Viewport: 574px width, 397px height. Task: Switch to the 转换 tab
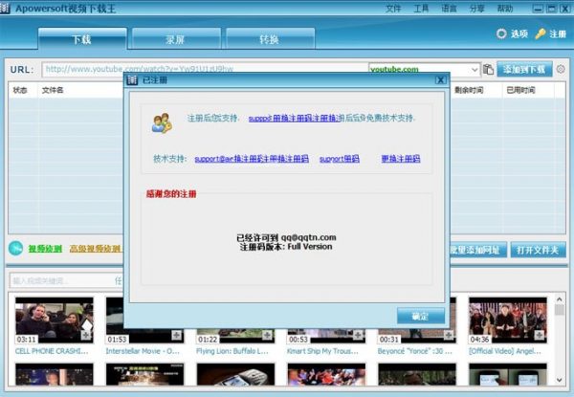[270, 39]
